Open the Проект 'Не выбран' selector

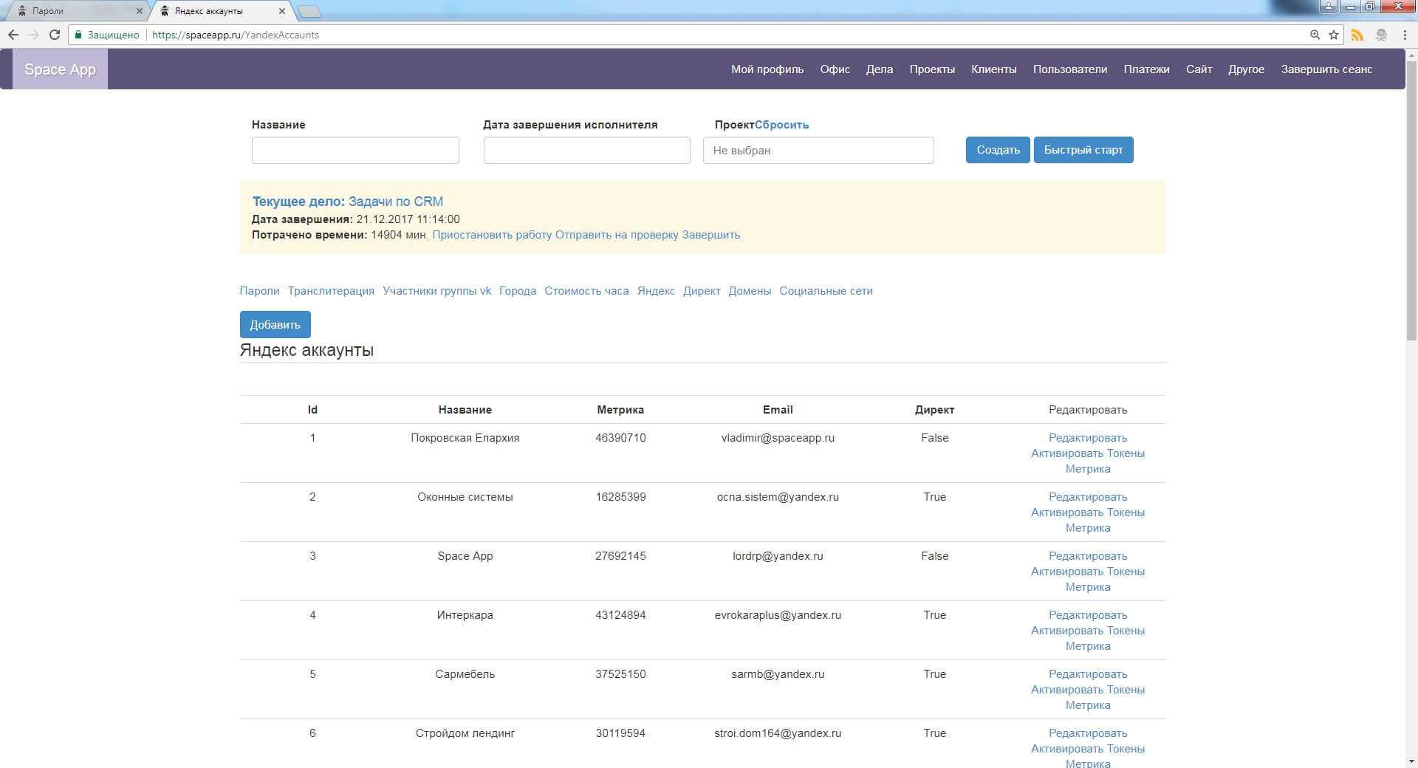coord(818,151)
